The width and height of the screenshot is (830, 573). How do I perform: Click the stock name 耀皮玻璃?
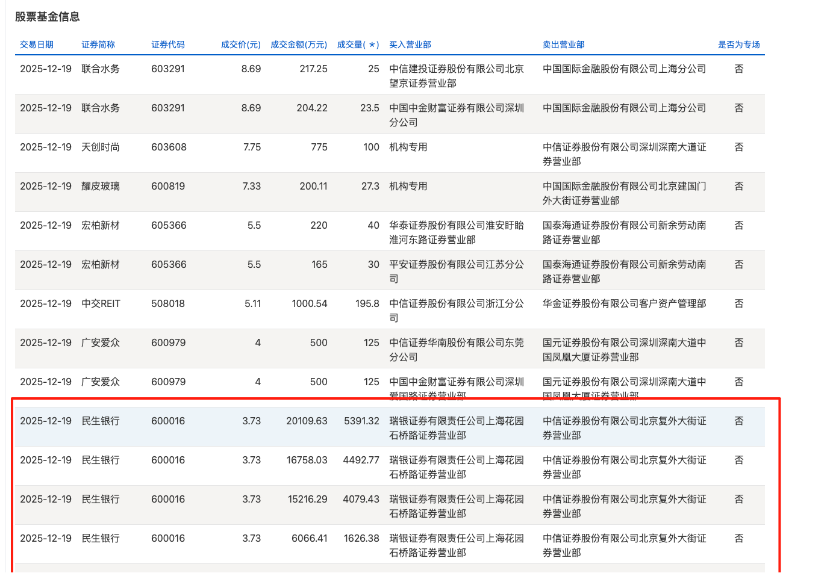tap(101, 186)
